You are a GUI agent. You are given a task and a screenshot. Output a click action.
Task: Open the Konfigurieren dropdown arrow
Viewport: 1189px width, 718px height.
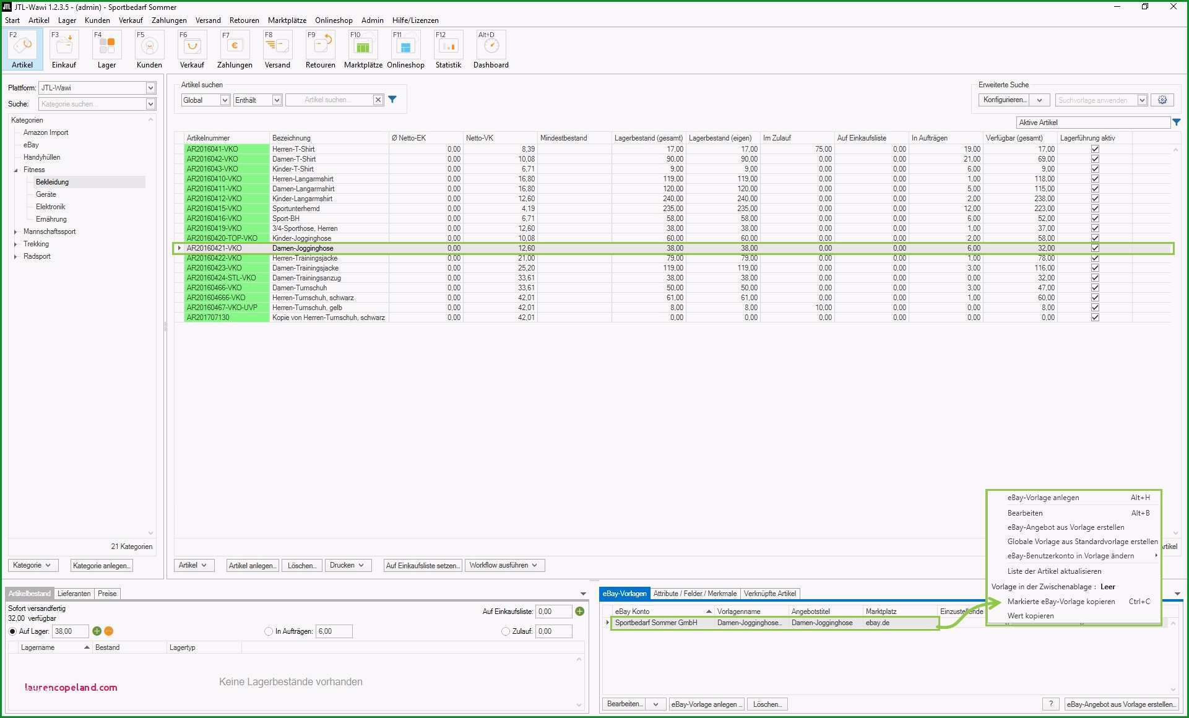(x=1040, y=100)
